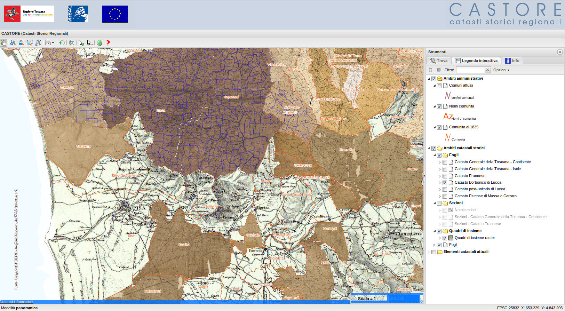Collapse the Quadri di insieme folder arrow
The width and height of the screenshot is (565, 311).
[435, 231]
